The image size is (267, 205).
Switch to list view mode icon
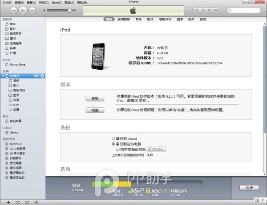(197, 10)
